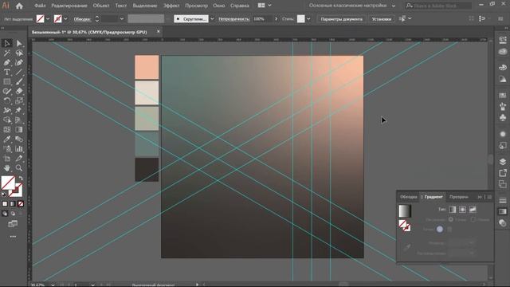Select the Eraser tool

pos(19,91)
